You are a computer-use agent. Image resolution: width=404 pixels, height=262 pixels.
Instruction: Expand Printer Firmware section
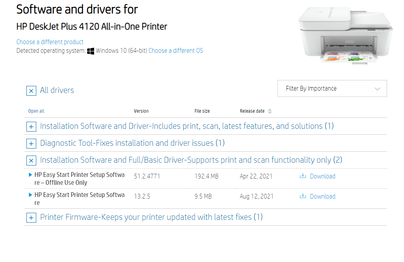(x=31, y=218)
